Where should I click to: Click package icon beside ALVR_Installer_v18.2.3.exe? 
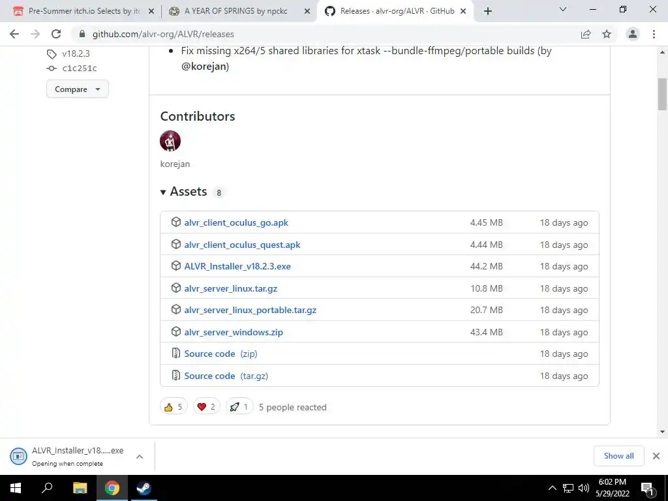[x=176, y=266]
